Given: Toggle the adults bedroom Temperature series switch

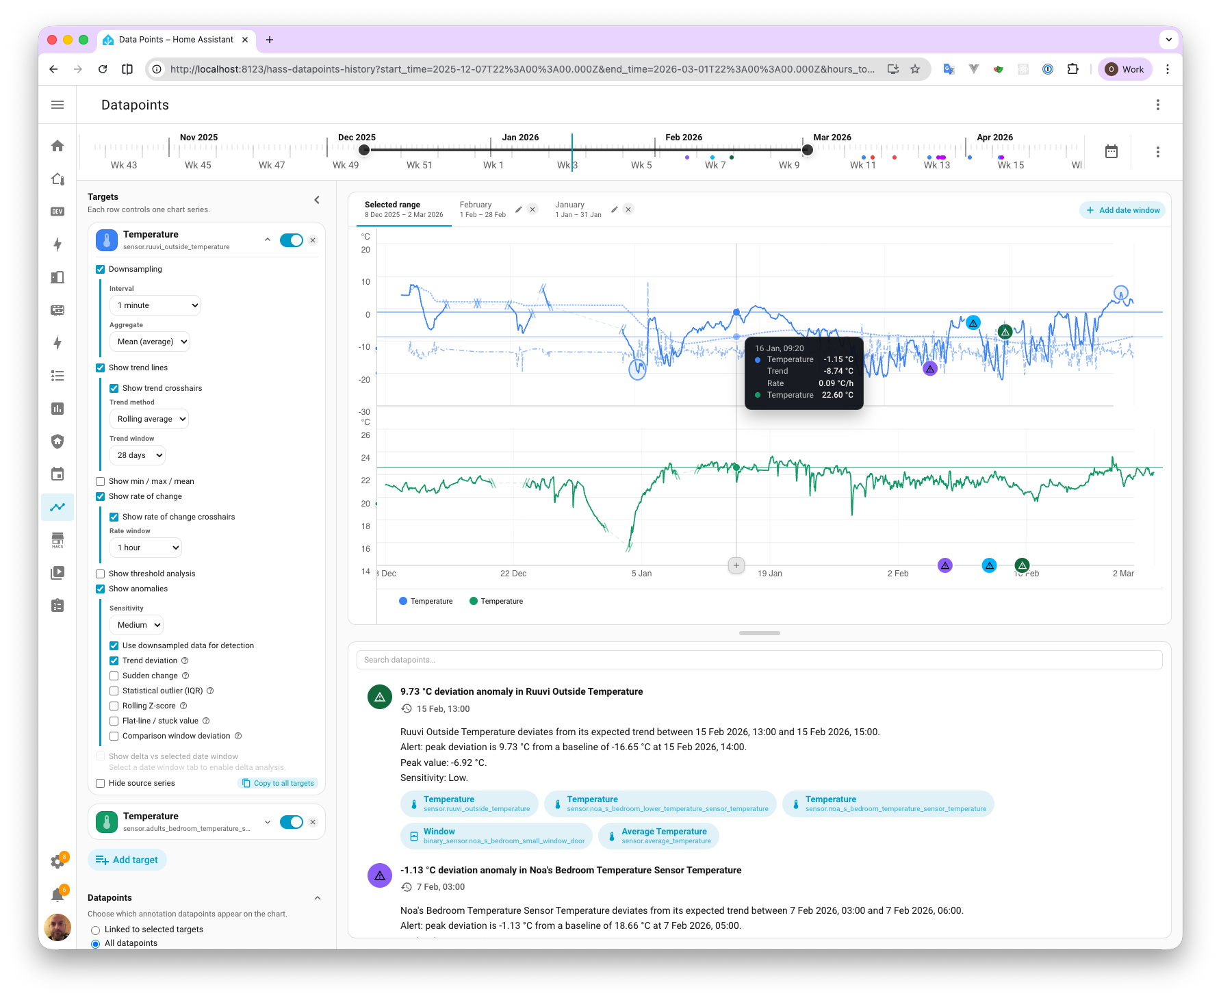Looking at the screenshot, I should point(292,822).
